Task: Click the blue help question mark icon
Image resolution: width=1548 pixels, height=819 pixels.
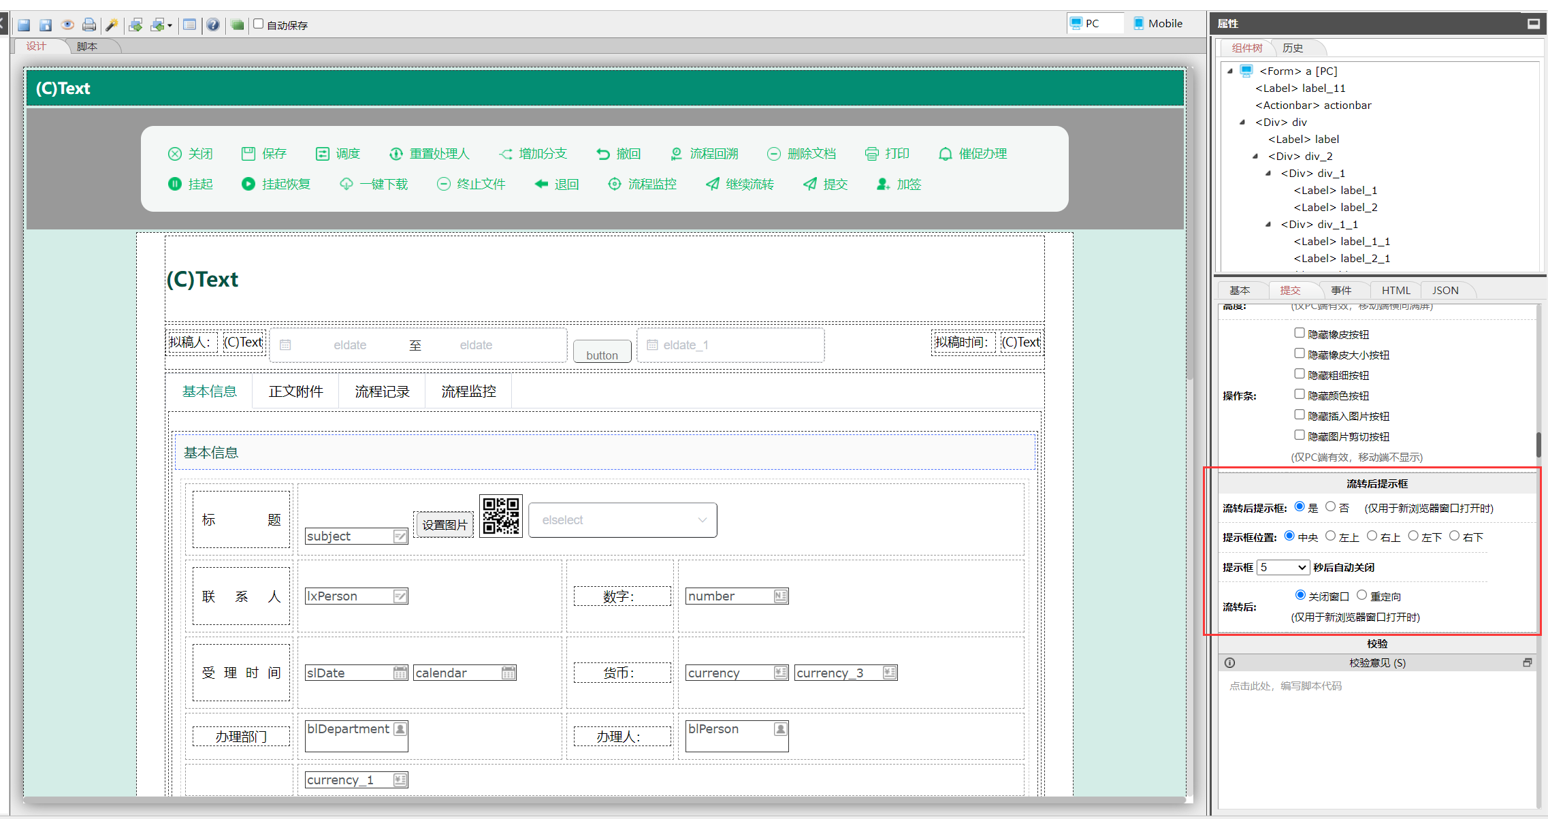Action: click(x=213, y=25)
